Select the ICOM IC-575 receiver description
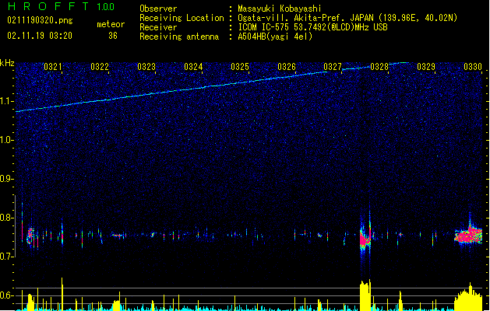The height and width of the screenshot is (311, 490). click(x=312, y=27)
